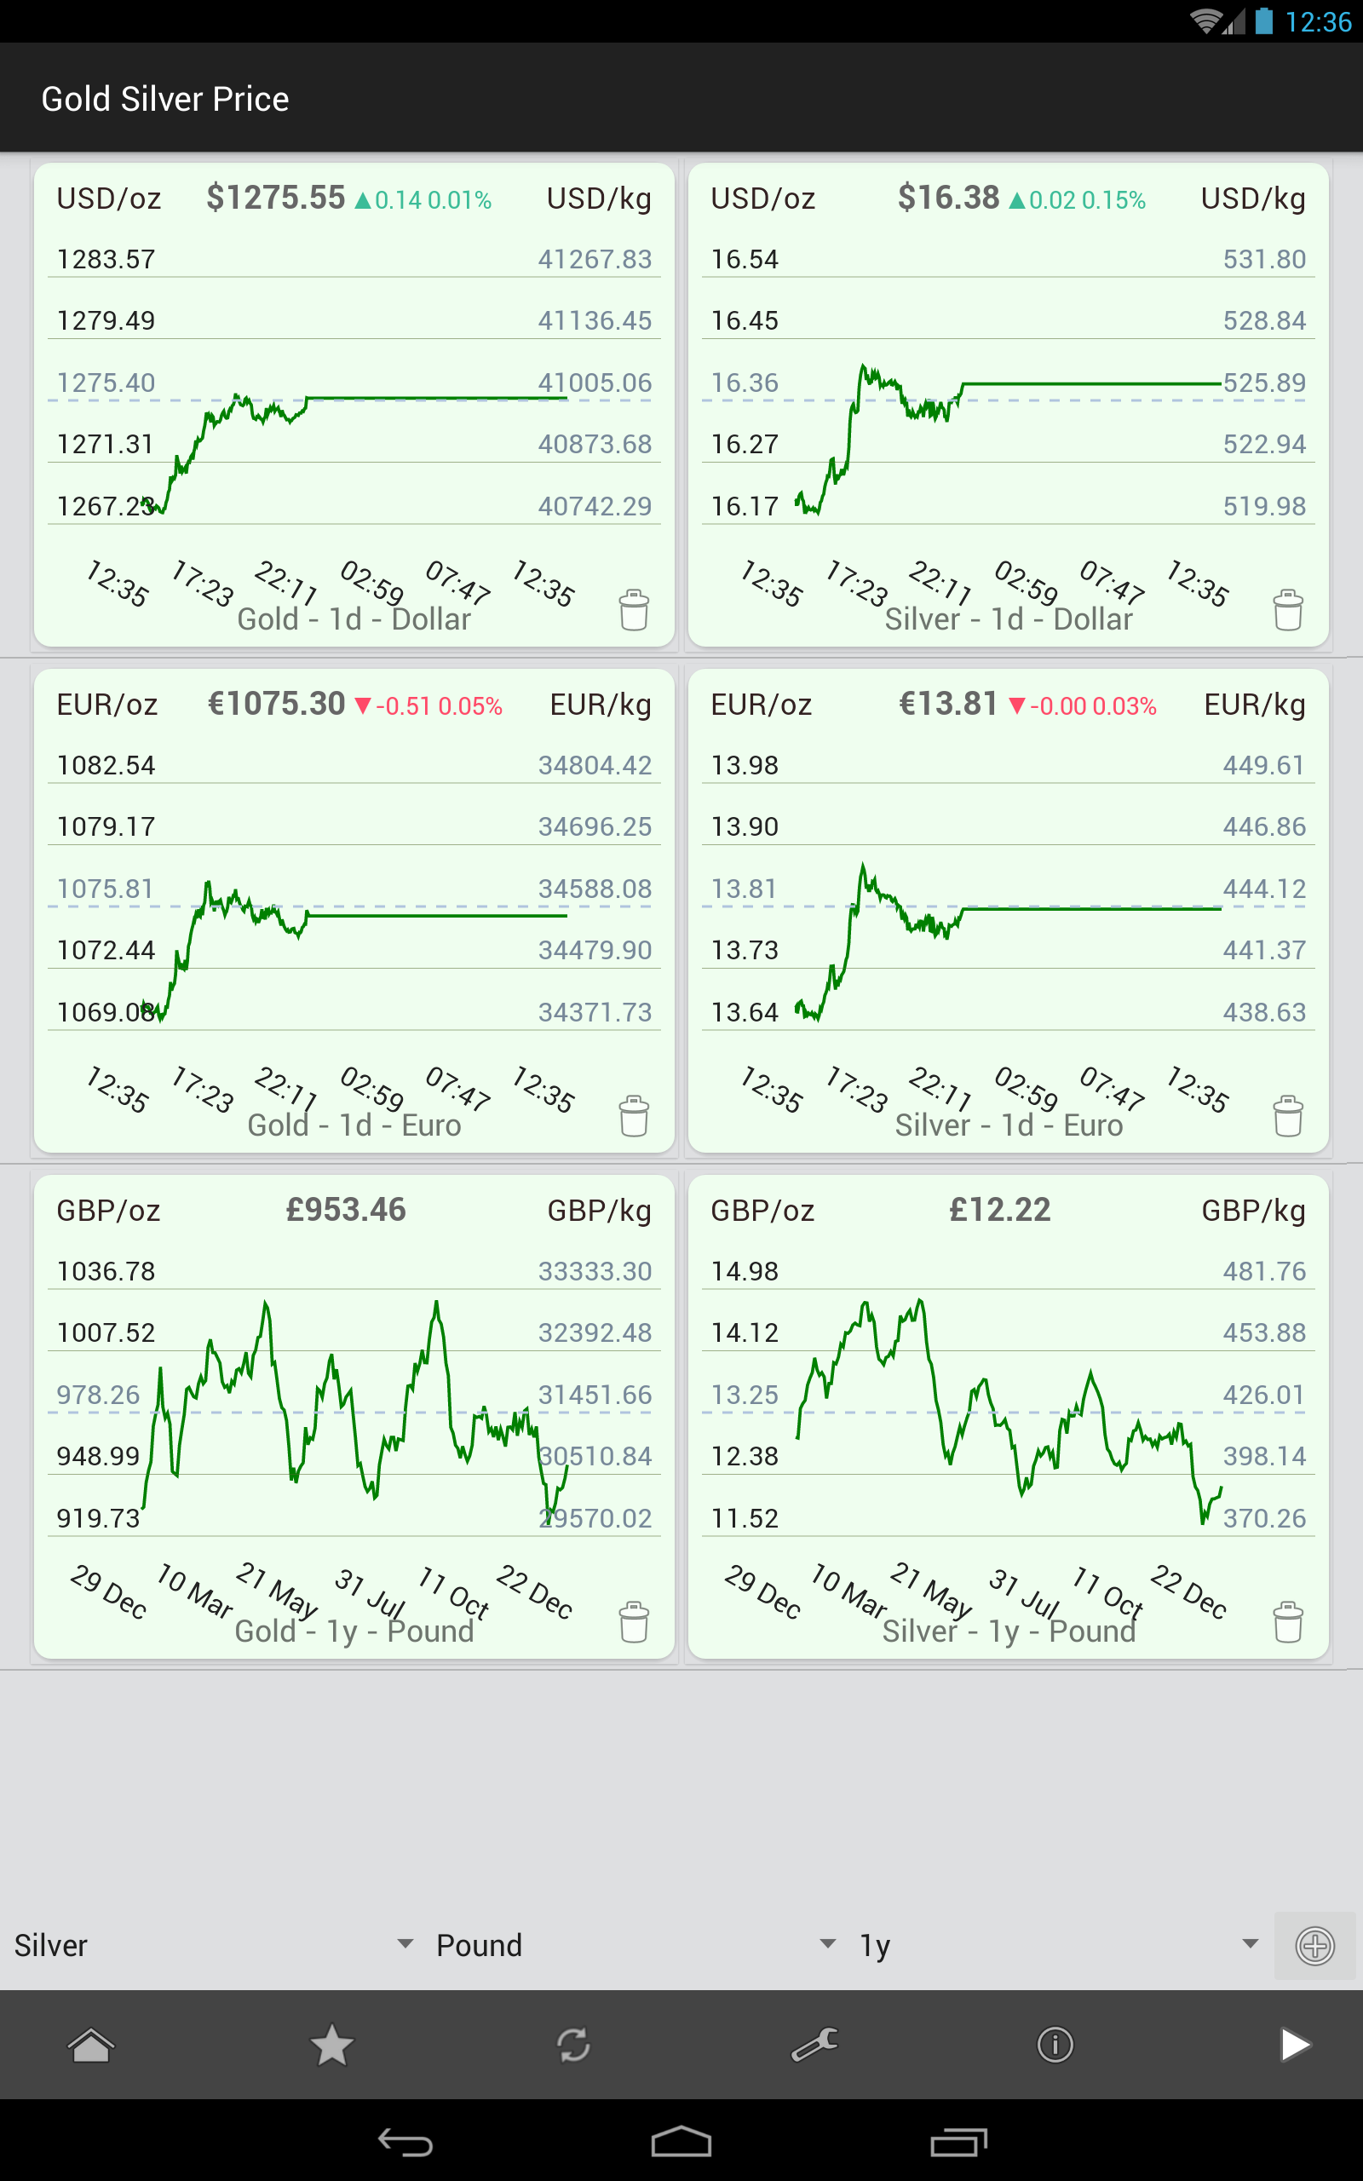This screenshot has height=2181, width=1363.
Task: Delete the Gold 1d Euro chart
Action: (x=634, y=1116)
